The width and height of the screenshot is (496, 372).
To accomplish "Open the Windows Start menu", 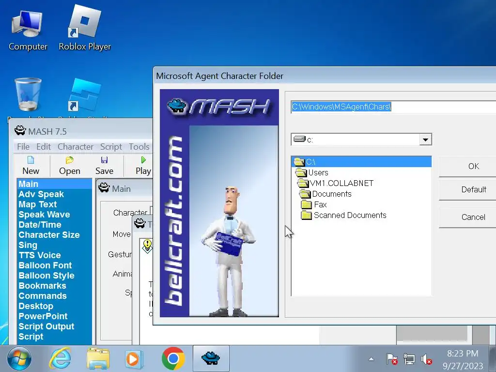I will click(x=19, y=359).
